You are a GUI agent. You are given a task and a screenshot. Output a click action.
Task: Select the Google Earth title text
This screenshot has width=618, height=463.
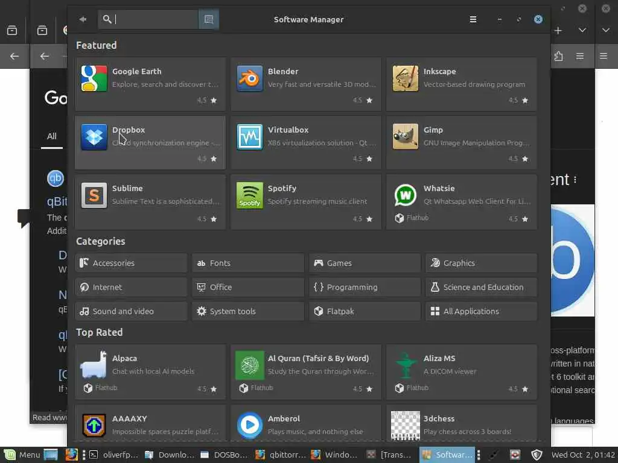coord(137,71)
